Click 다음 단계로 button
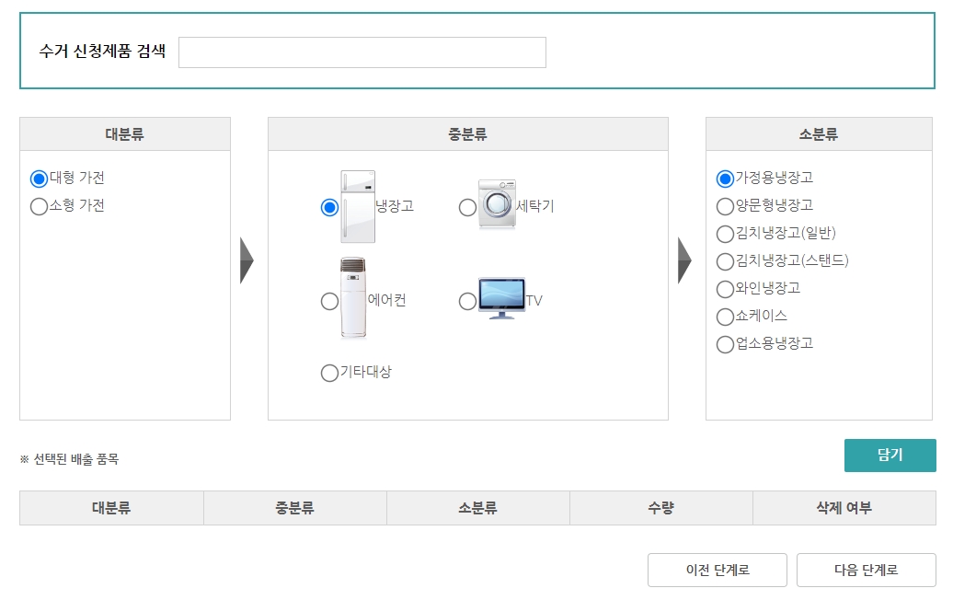953x600 pixels. [866, 570]
